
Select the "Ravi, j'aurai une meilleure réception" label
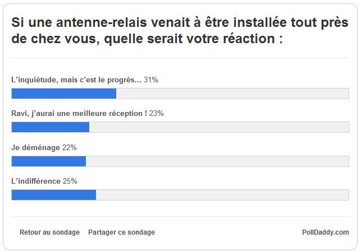pos(79,114)
